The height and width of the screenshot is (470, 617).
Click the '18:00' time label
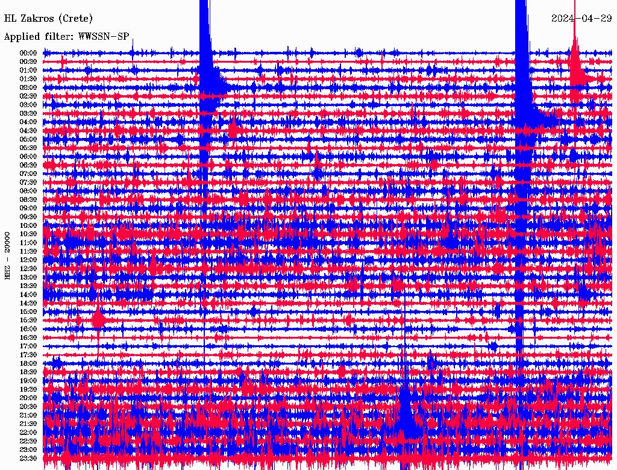[28, 363]
